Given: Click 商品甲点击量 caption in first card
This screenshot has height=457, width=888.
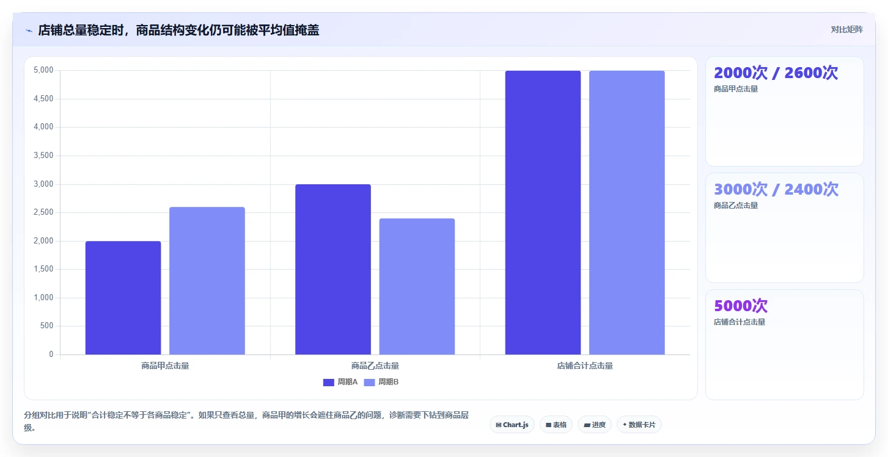Looking at the screenshot, I should click(x=736, y=89).
